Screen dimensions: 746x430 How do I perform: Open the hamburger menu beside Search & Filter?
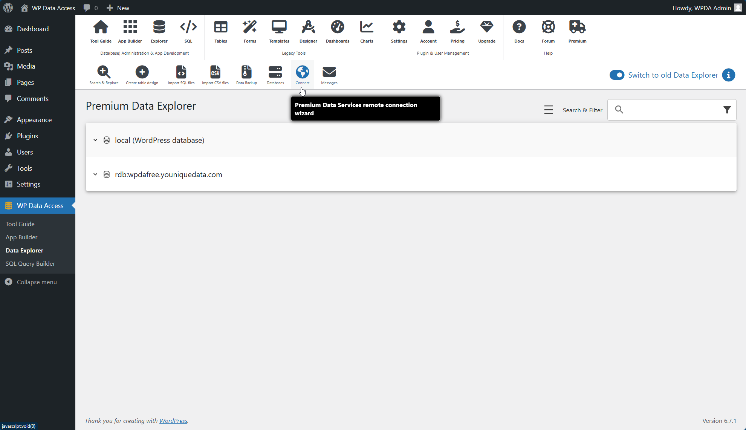548,110
